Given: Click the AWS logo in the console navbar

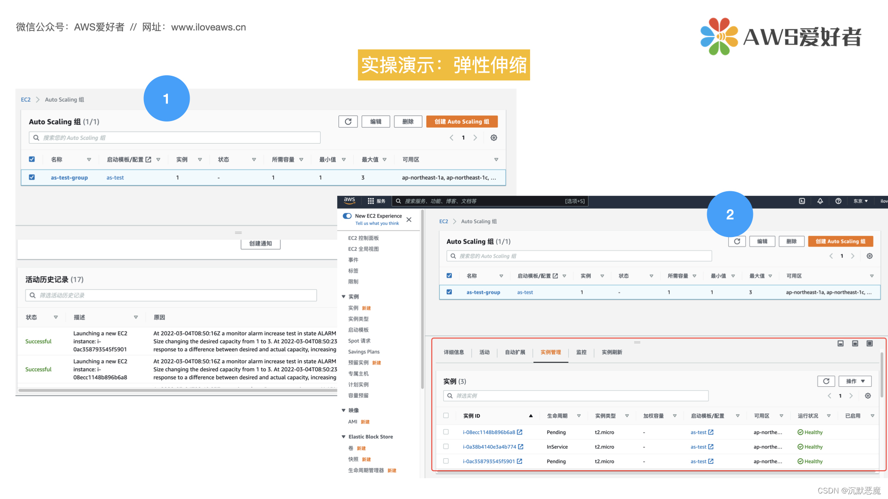Looking at the screenshot, I should (x=350, y=201).
